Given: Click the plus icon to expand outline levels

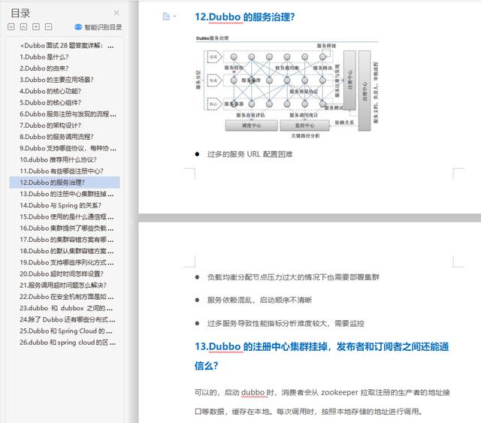Looking at the screenshot, I should (36, 27).
